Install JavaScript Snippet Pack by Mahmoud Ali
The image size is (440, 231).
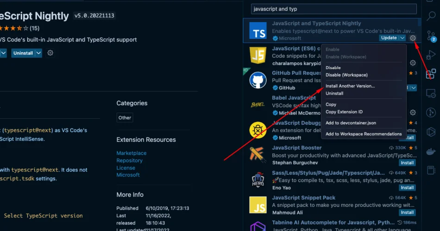click(407, 213)
